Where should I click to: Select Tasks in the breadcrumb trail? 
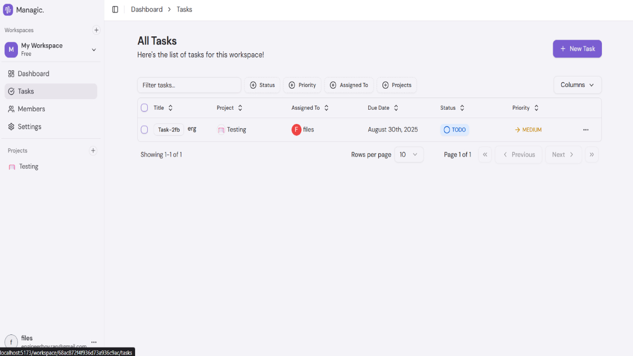coord(184,9)
